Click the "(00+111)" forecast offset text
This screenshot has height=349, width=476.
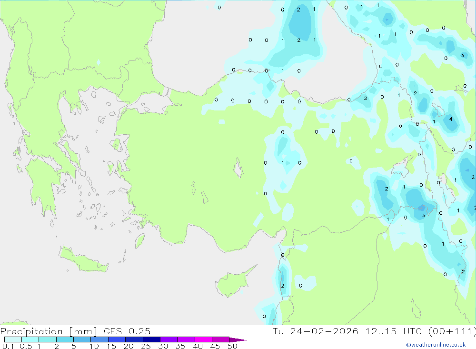[452, 331]
